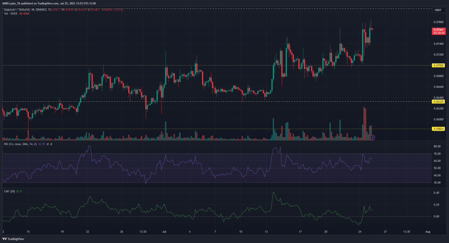Screen dimensions: 449x243
Task: Click the 24 date label on time axis
Action: click(360, 232)
